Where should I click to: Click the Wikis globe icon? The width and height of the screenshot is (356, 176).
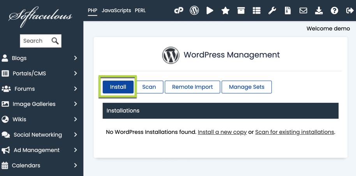5,119
